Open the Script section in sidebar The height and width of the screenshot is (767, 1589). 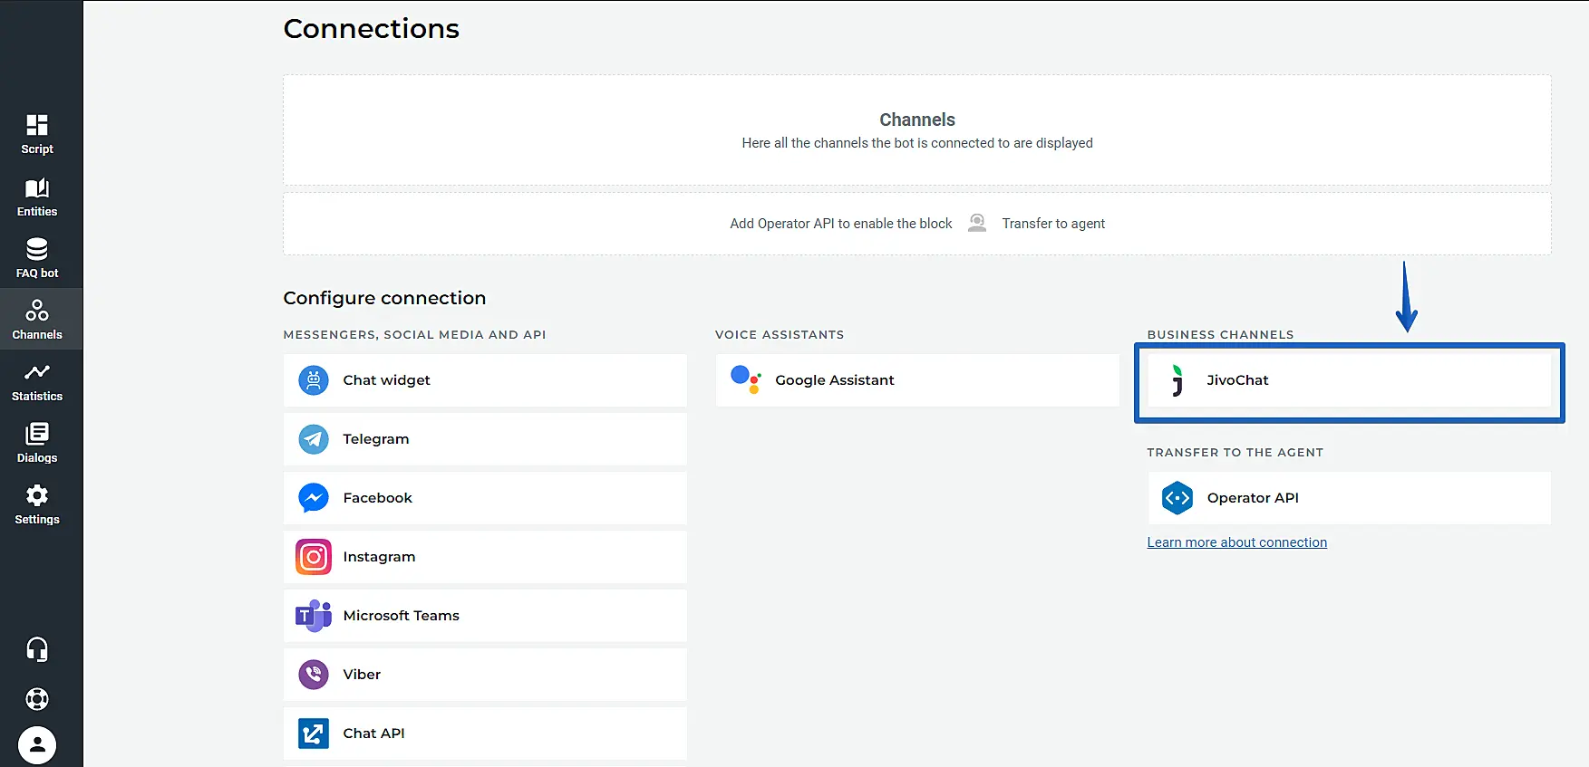tap(37, 134)
